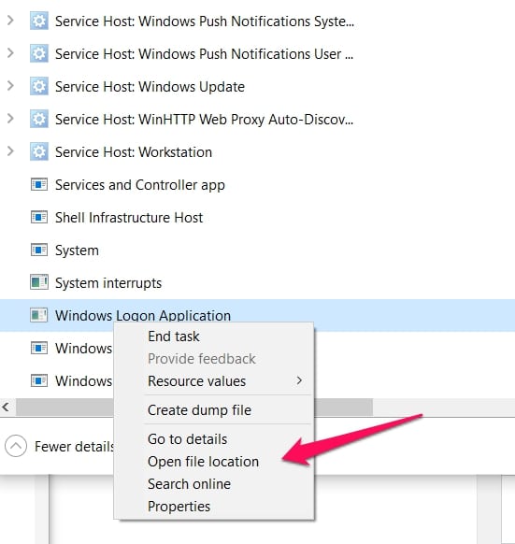Select the System process name
This screenshot has height=544, width=515.
pos(77,251)
